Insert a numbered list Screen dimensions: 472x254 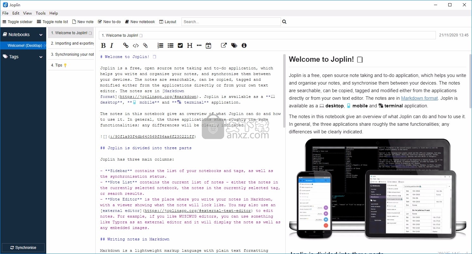click(x=160, y=46)
